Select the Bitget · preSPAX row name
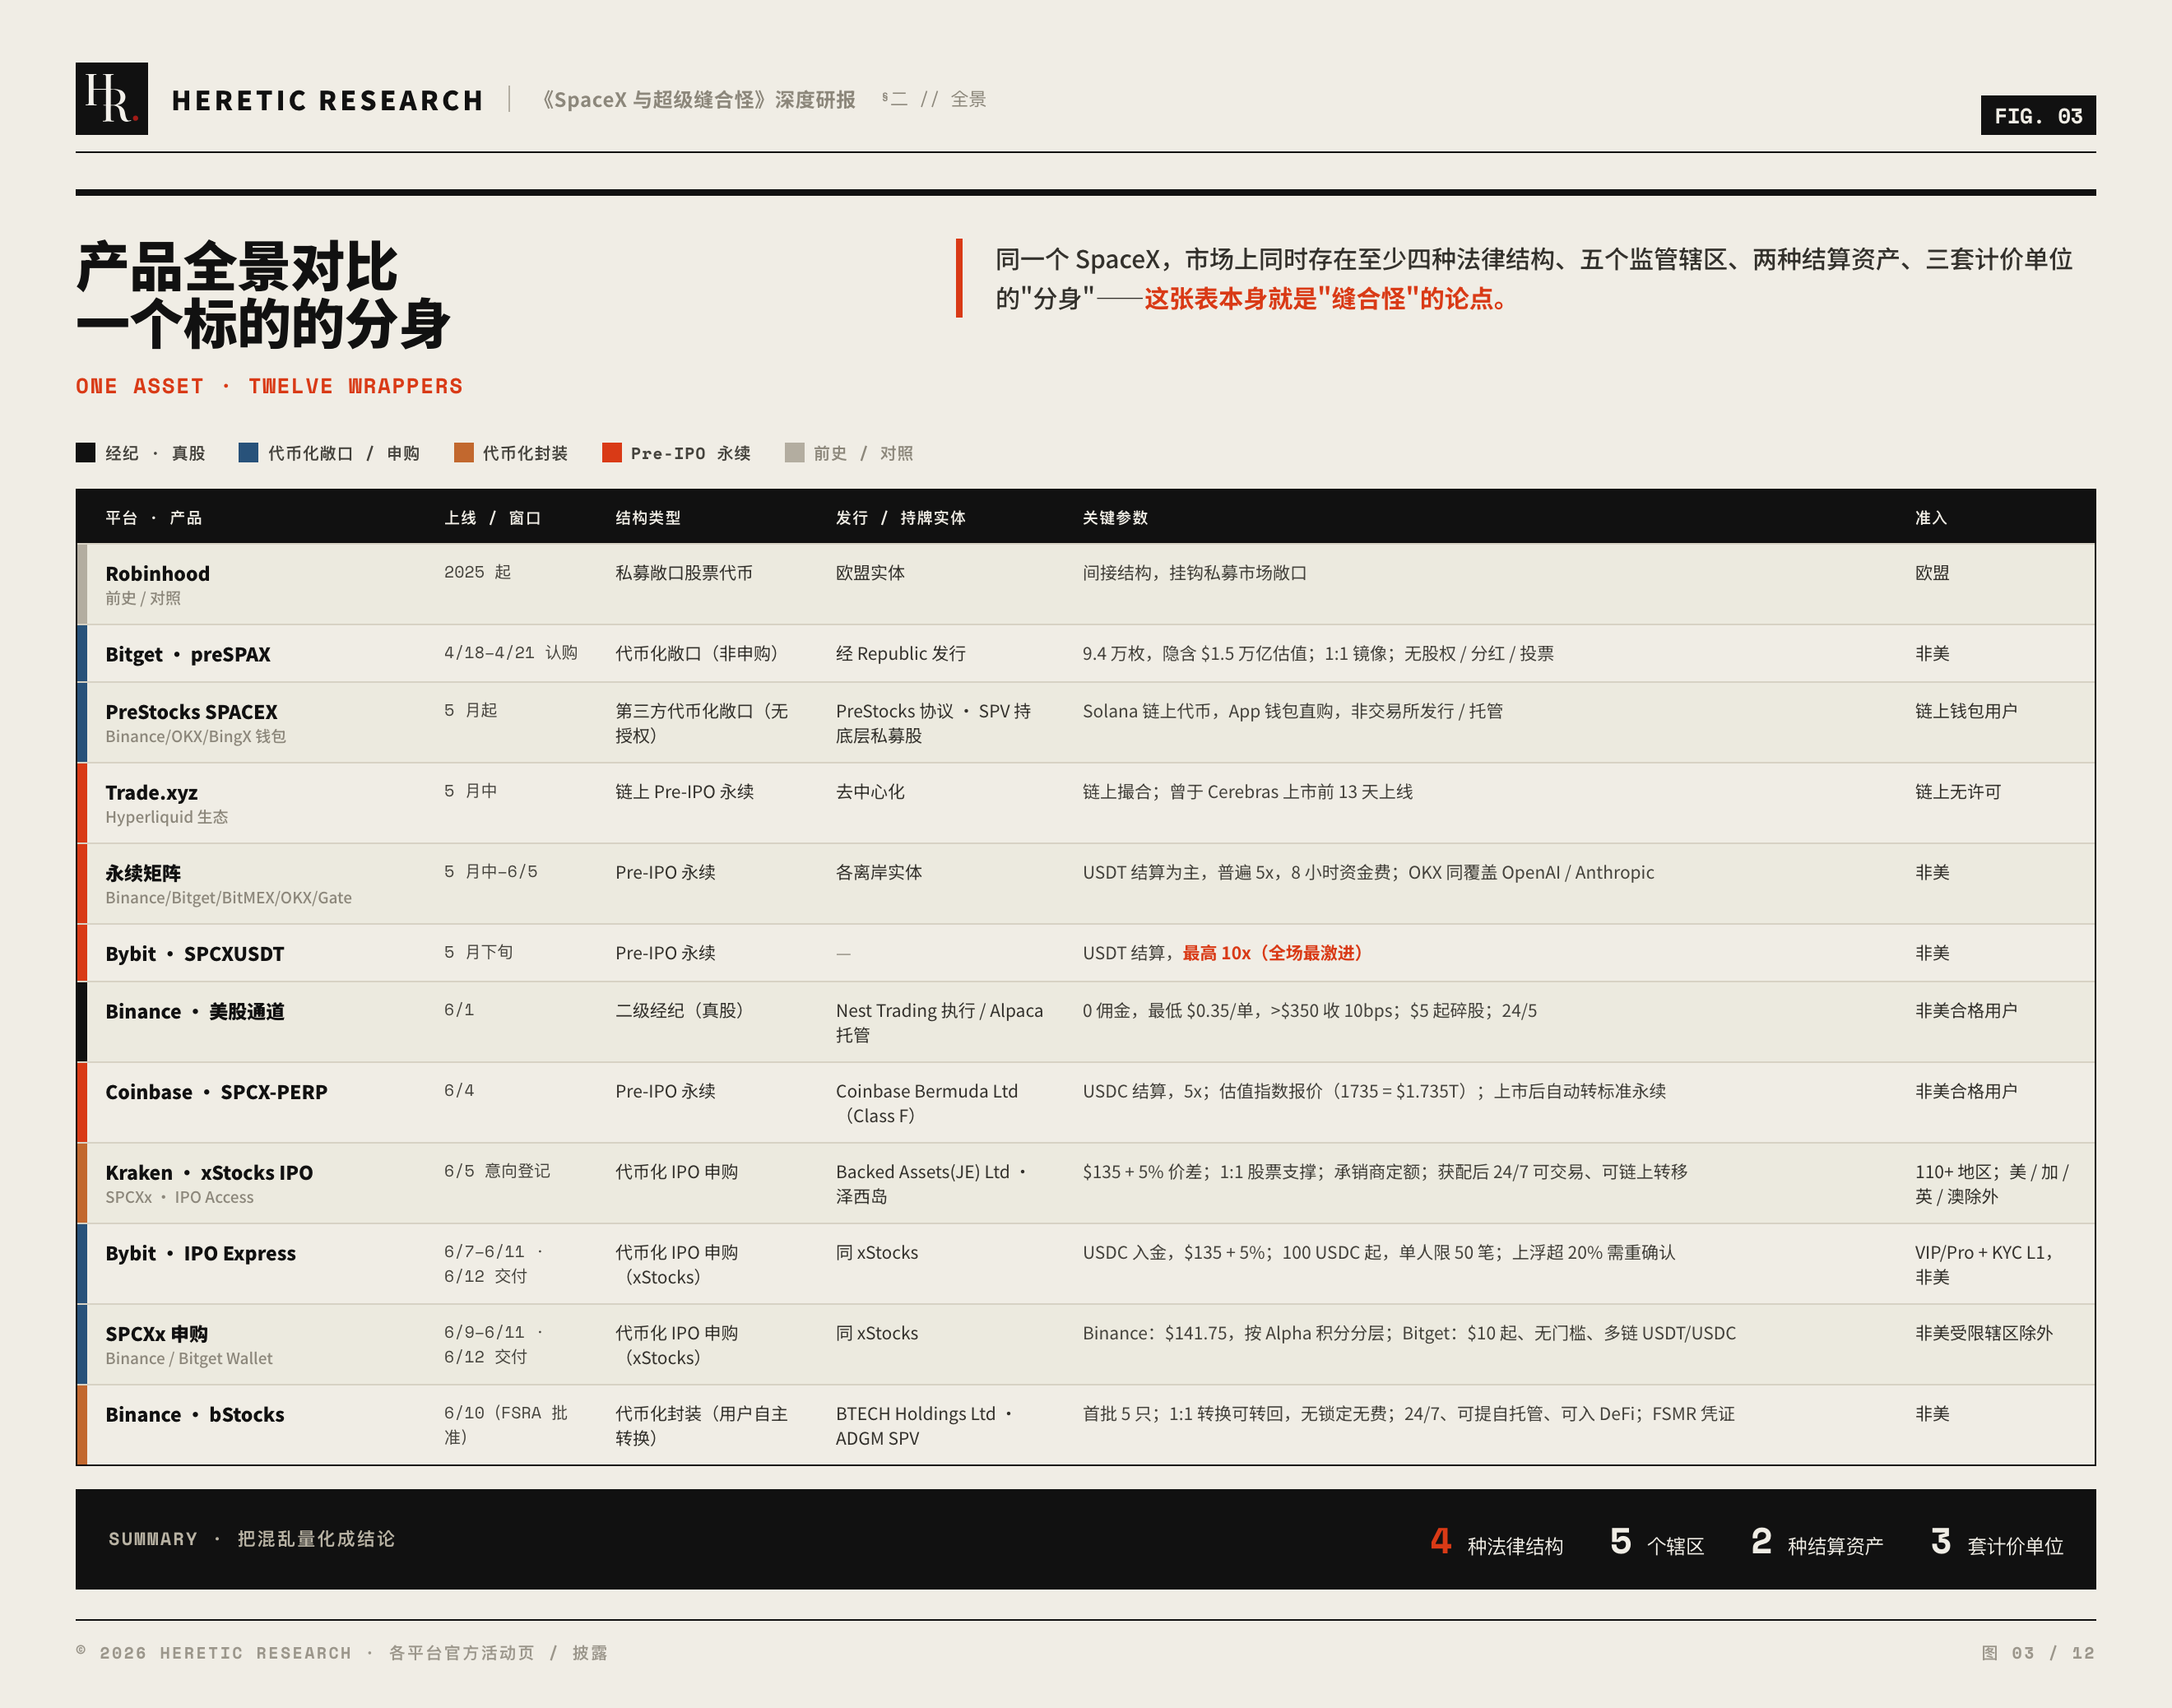The width and height of the screenshot is (2172, 1708). (188, 655)
